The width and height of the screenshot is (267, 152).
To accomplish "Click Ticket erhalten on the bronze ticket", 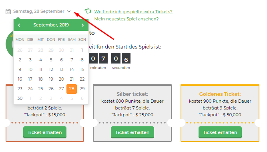I will pos(45,132).
